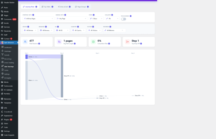Open the Steps dropdown showing 5 Steps
This screenshot has height=139, width=216.
coord(96,19)
